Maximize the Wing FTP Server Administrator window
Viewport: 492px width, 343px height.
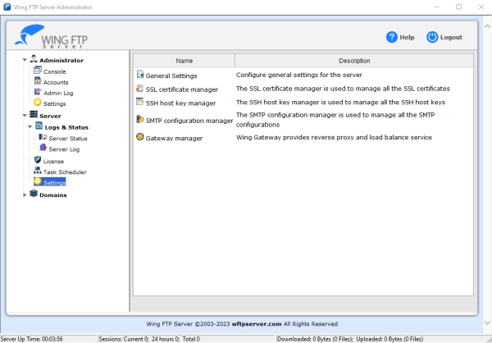click(458, 7)
